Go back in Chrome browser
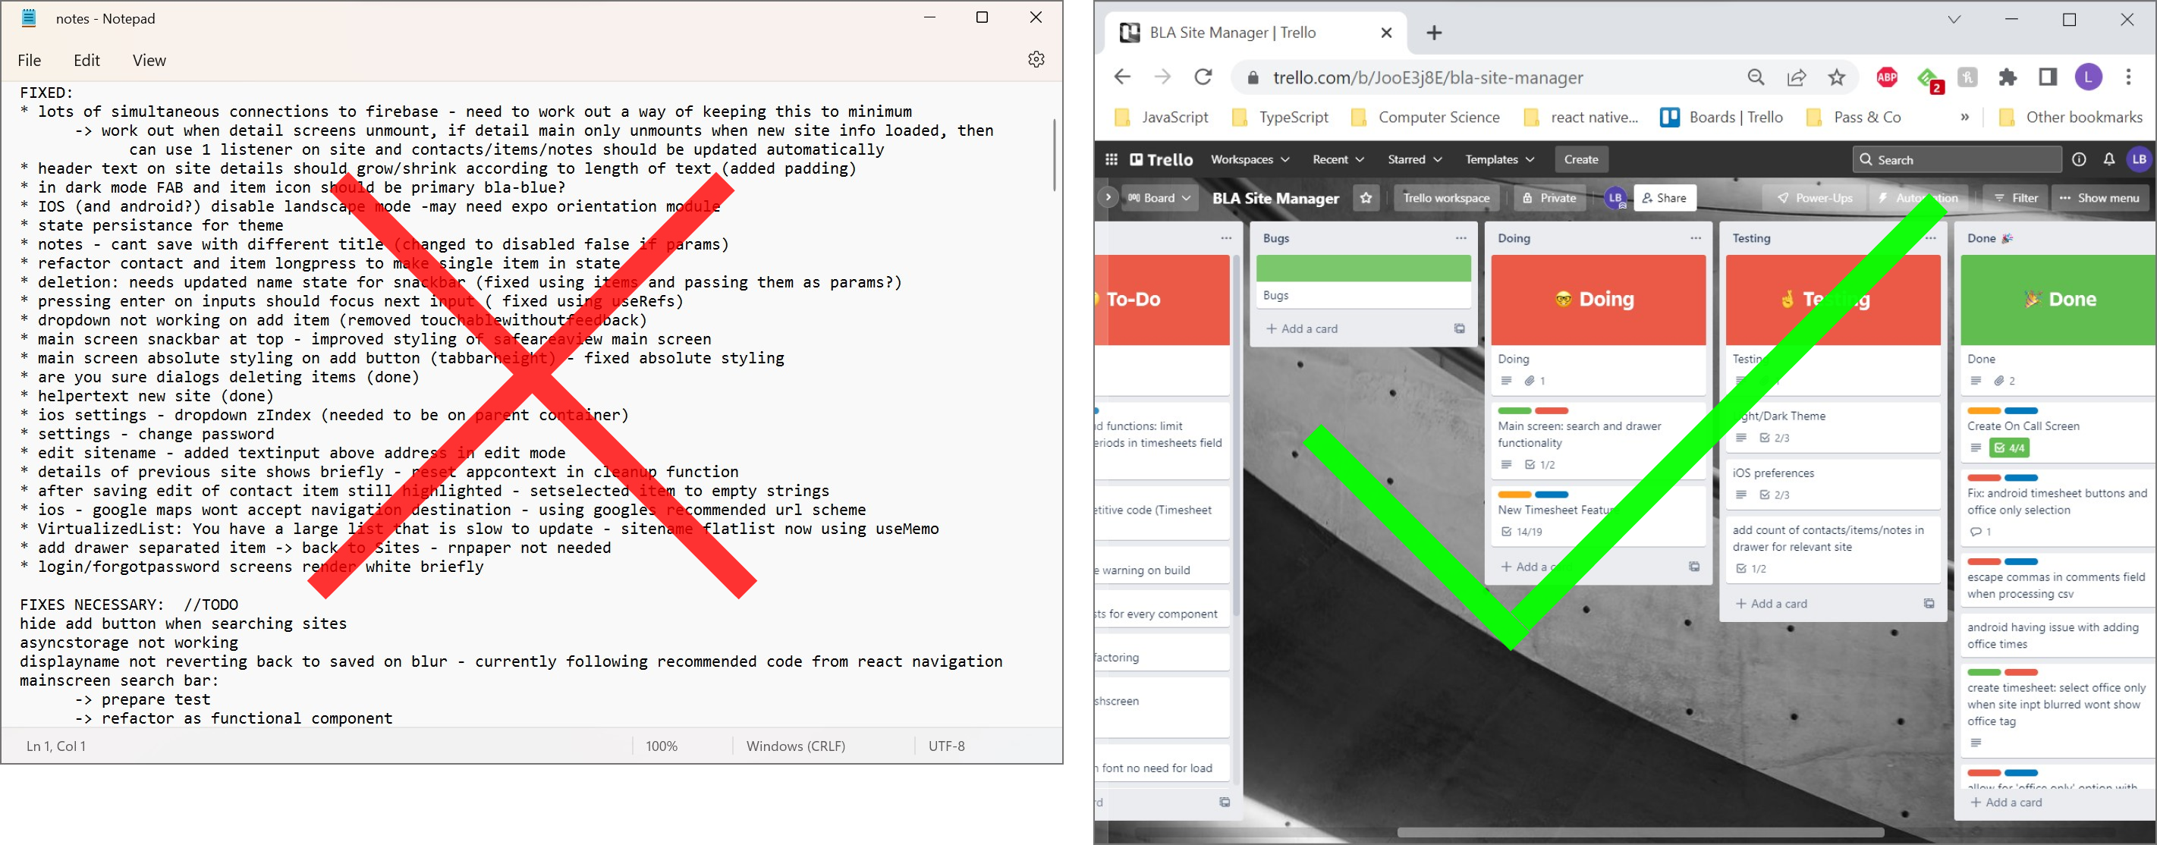This screenshot has height=845, width=2157. click(1122, 77)
